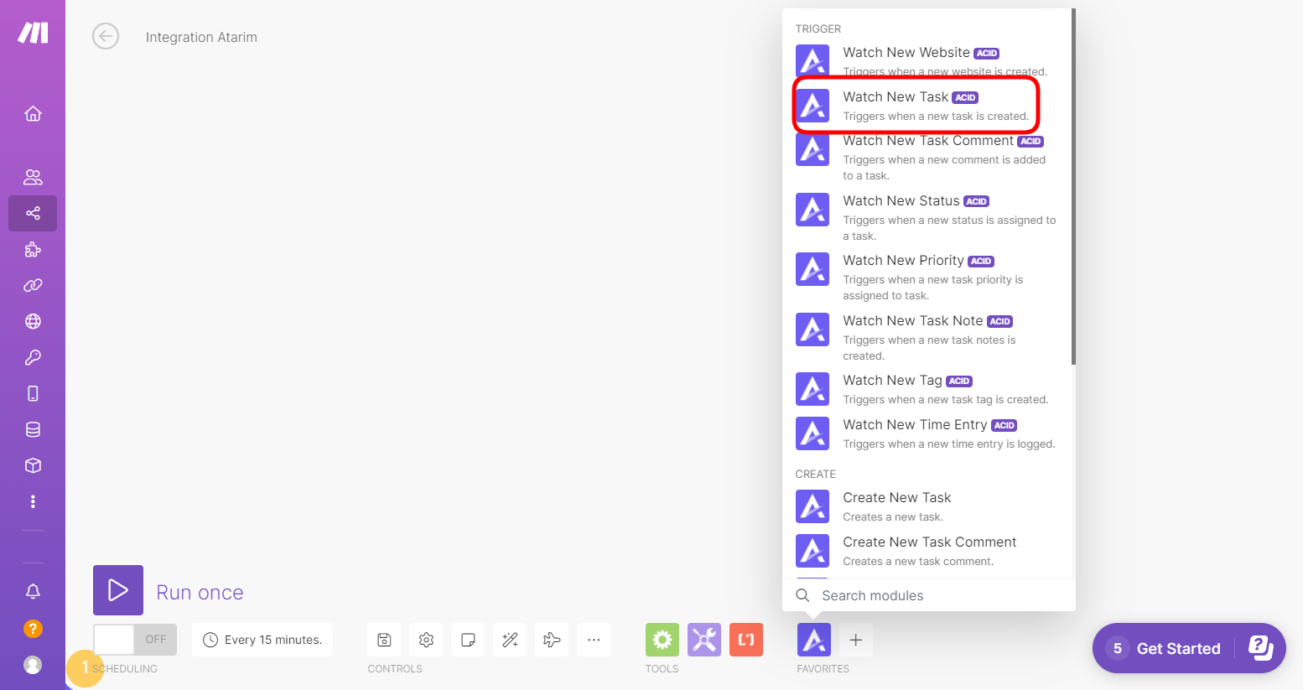Viewport: 1303px width, 690px height.
Task: Select the Watch New Website trigger
Action: click(927, 61)
